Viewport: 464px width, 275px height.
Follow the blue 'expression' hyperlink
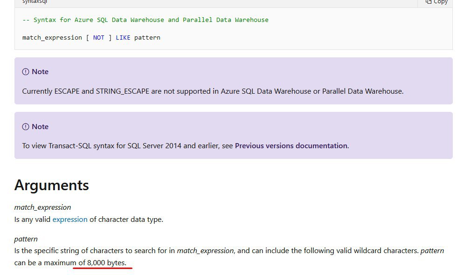click(x=70, y=219)
